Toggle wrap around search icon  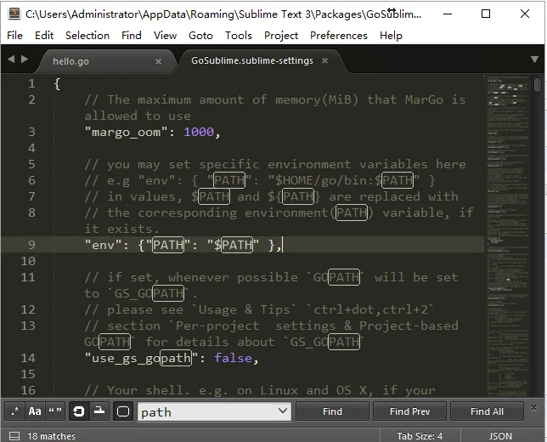[x=79, y=411]
